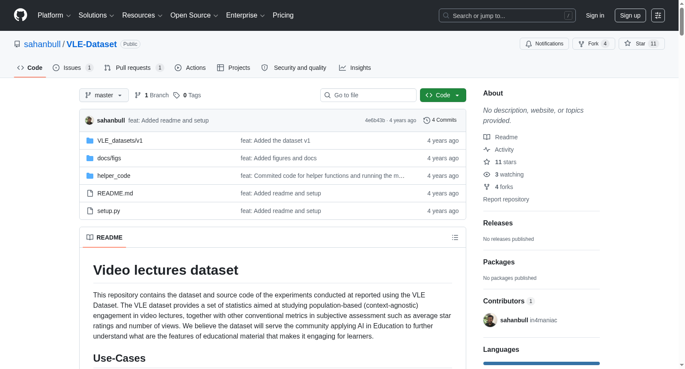Turn on Notifications for this repository
The width and height of the screenshot is (685, 369).
(x=544, y=44)
